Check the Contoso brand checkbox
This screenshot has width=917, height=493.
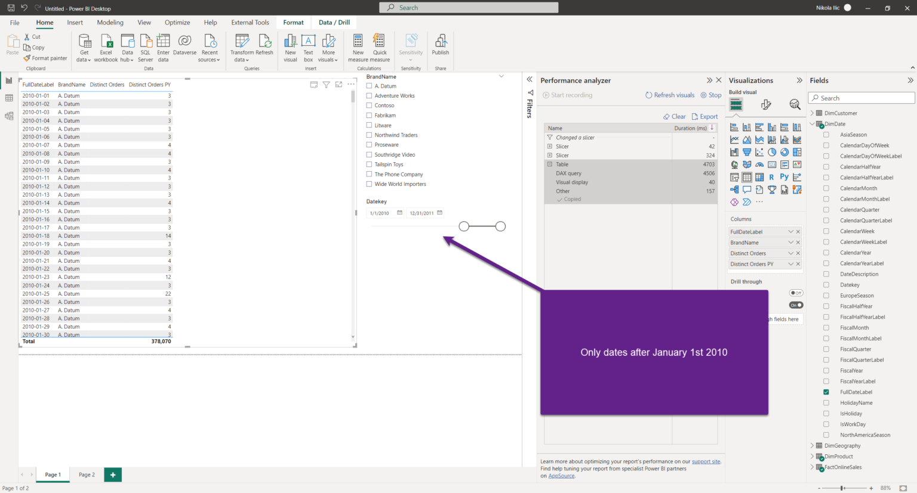[x=368, y=106]
